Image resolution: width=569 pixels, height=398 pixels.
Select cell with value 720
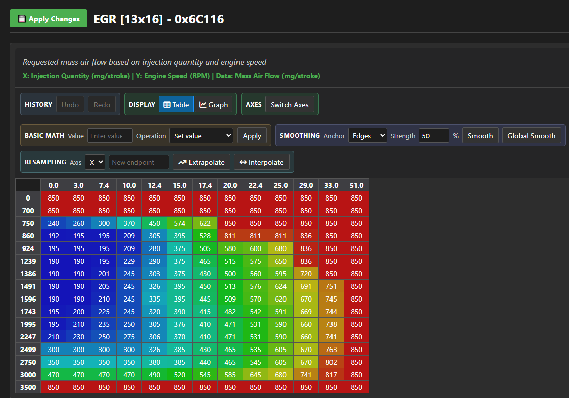[x=306, y=274]
